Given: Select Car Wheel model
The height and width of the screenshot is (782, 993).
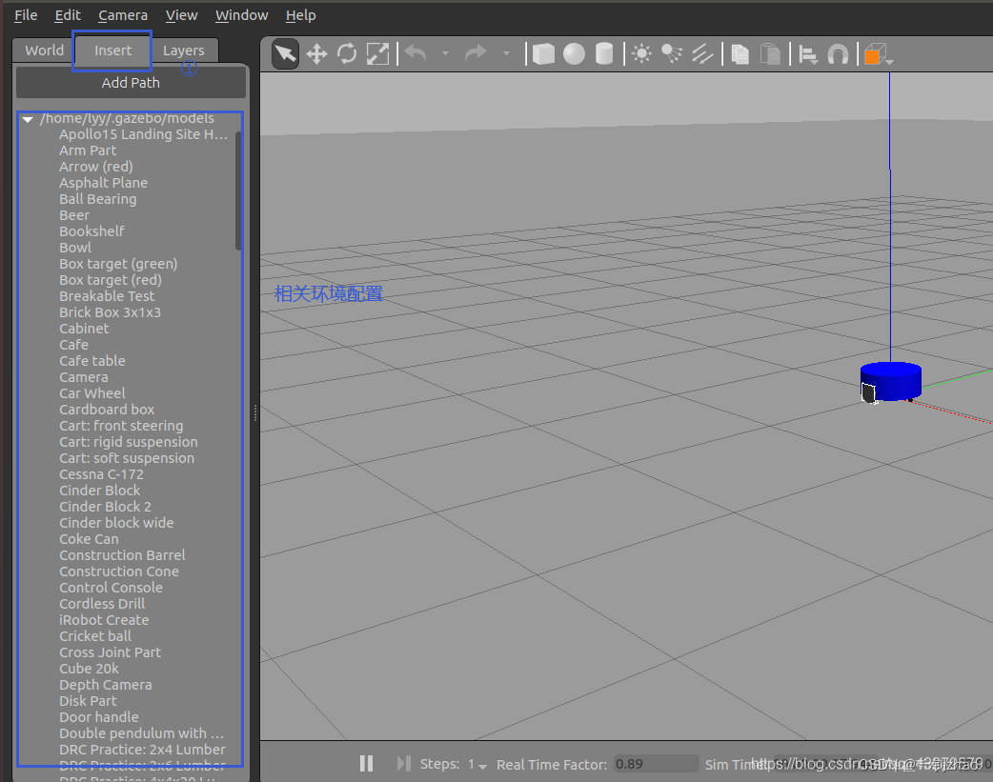Looking at the screenshot, I should pos(92,393).
